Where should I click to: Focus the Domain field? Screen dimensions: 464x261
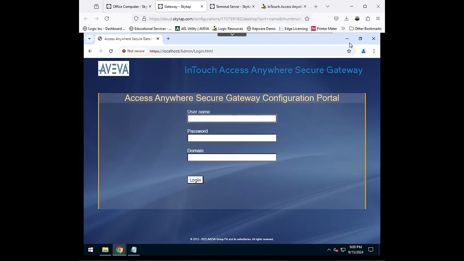(232, 157)
